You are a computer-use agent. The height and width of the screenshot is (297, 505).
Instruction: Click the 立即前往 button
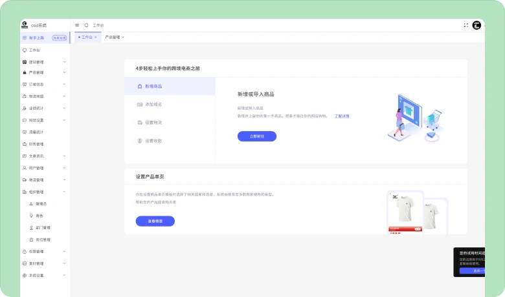tap(257, 136)
